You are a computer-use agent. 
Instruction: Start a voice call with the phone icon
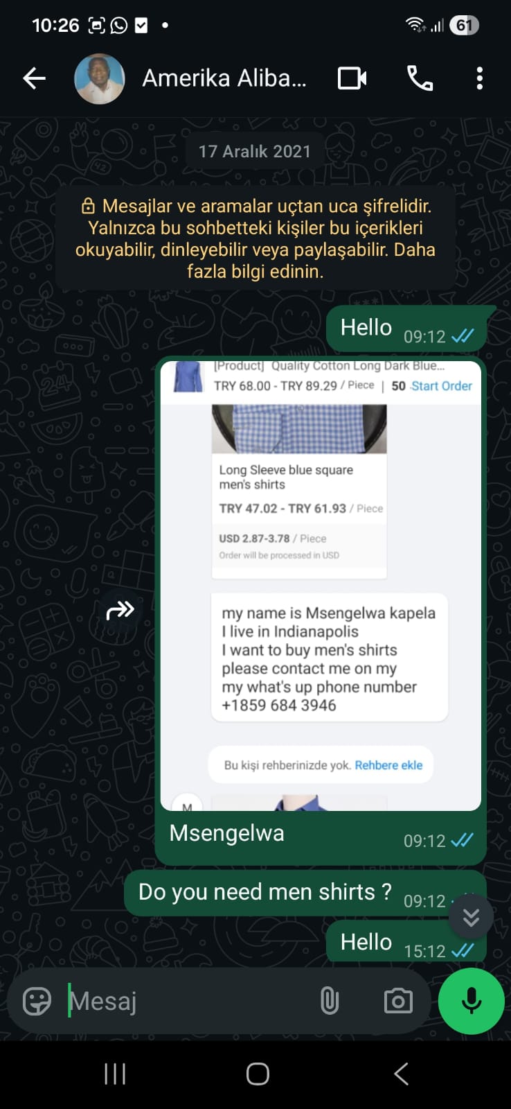coord(420,78)
